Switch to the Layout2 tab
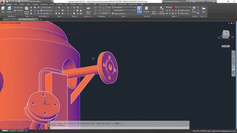This screenshot has width=237, height=133. [x=20, y=130]
